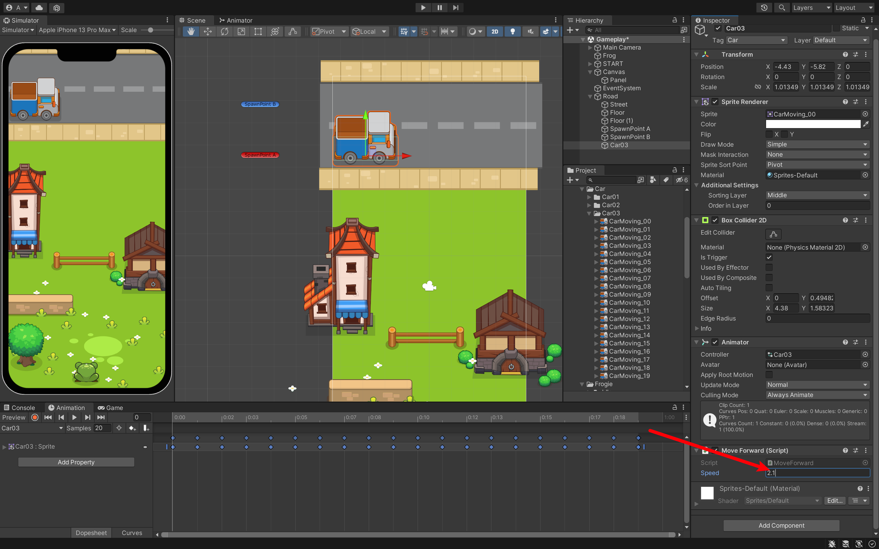Viewport: 879px width, 549px height.
Task: Click the shader Edit... button
Action: pos(834,501)
